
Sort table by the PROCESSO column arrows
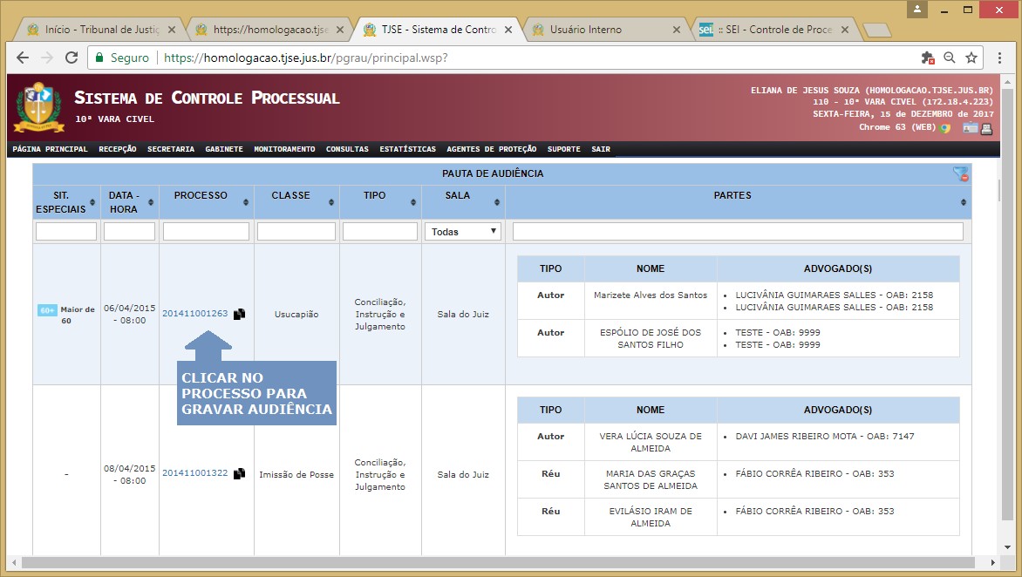pyautogui.click(x=249, y=202)
